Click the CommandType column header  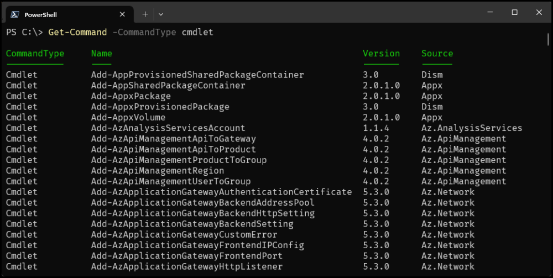(35, 54)
